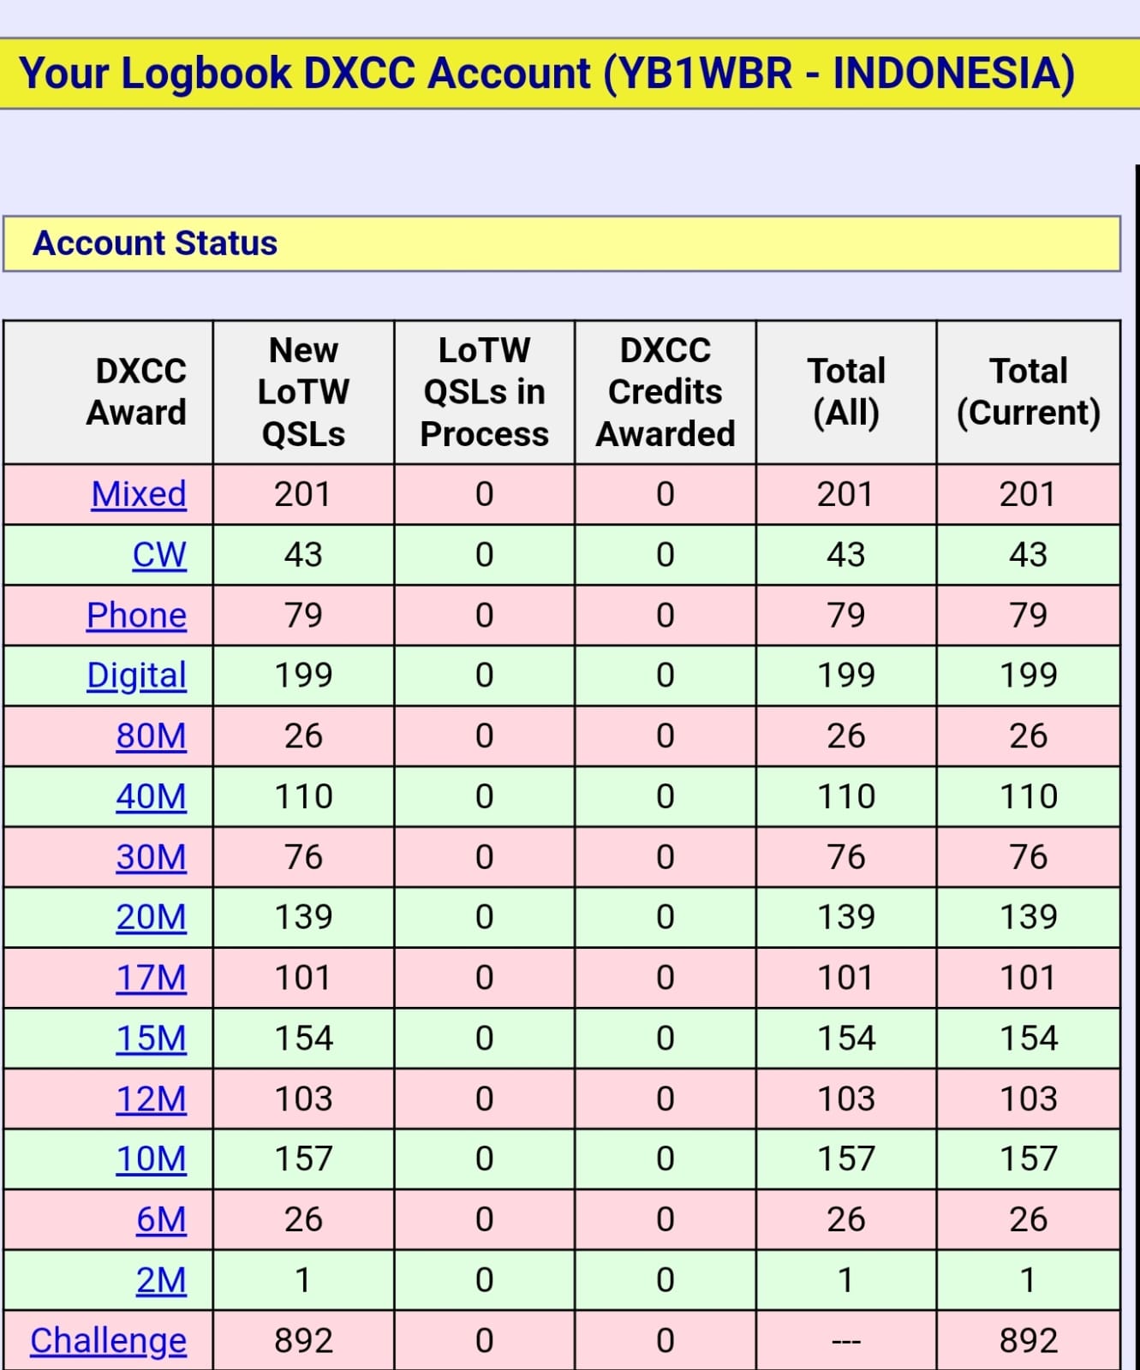This screenshot has width=1140, height=1370.
Task: Select the CW New LoTW QSLs value 43
Action: click(x=303, y=555)
